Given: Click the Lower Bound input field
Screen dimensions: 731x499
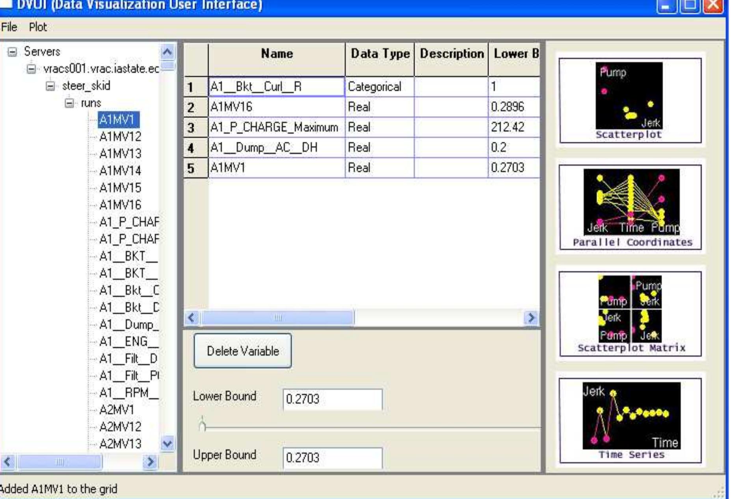Looking at the screenshot, I should pyautogui.click(x=332, y=399).
